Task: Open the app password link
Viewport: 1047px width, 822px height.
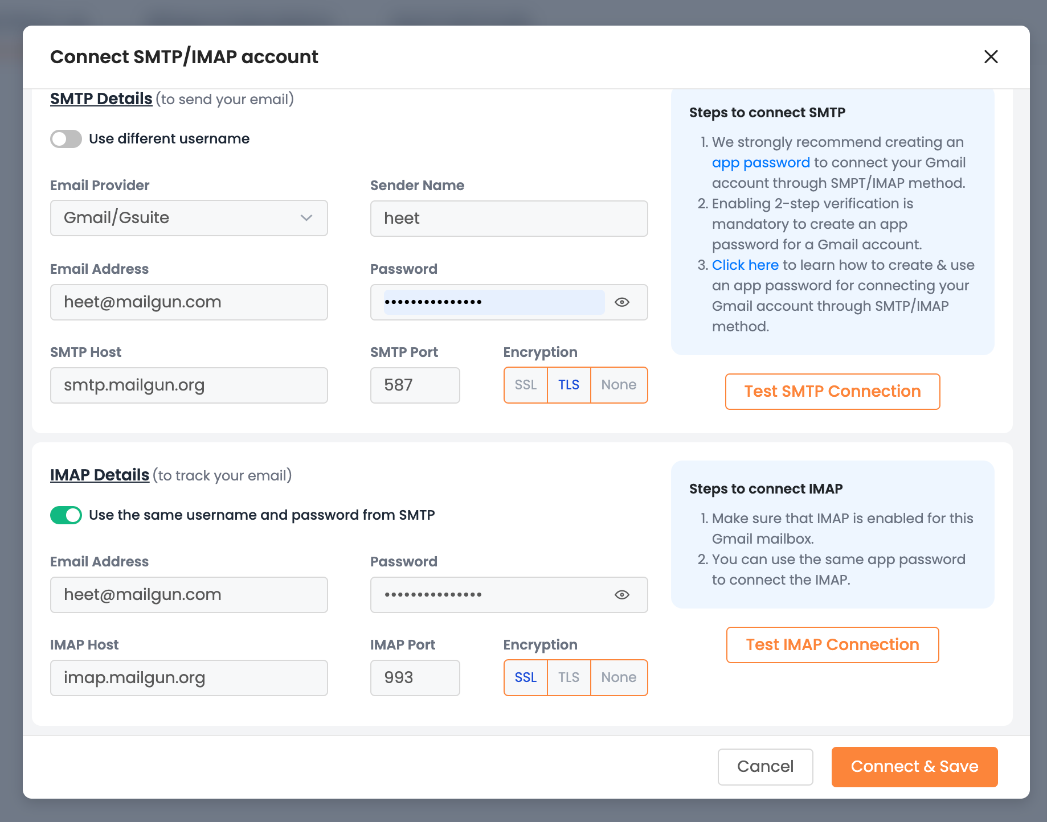Action: click(x=760, y=163)
